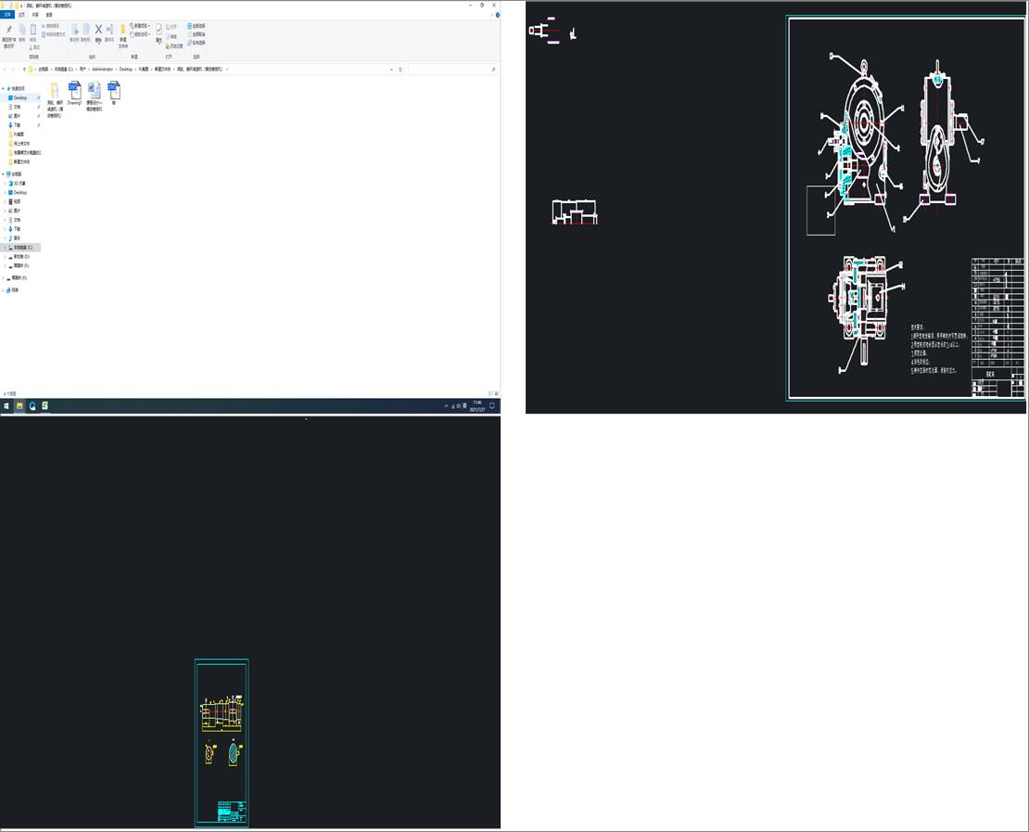
Task: Open the notification center icon
Action: pyautogui.click(x=491, y=406)
